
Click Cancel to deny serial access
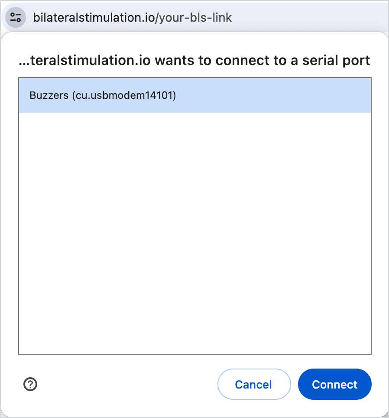pos(254,384)
